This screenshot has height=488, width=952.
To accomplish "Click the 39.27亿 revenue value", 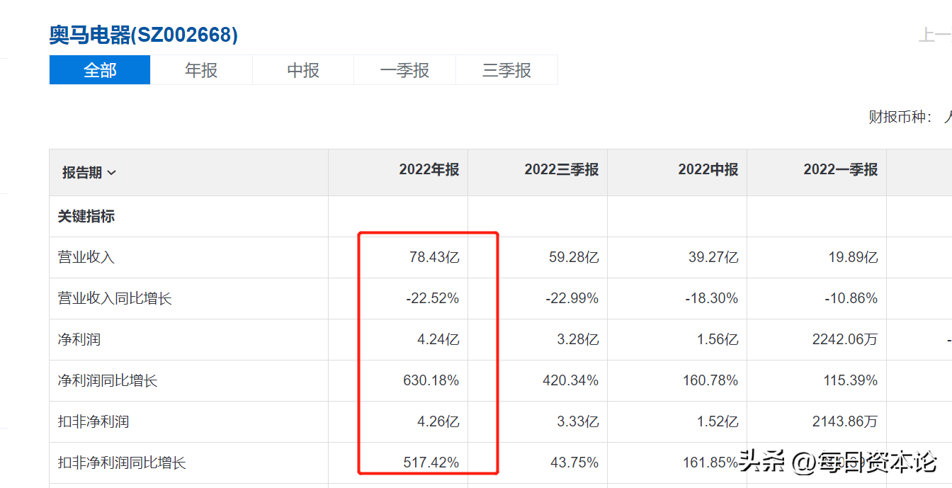I will (713, 257).
